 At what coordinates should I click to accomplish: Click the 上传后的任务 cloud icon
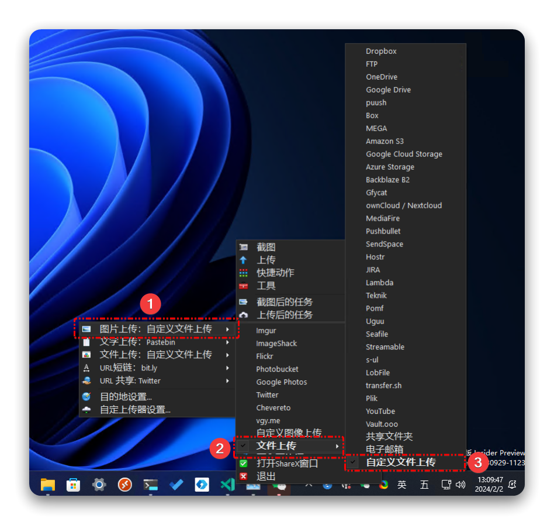[244, 315]
